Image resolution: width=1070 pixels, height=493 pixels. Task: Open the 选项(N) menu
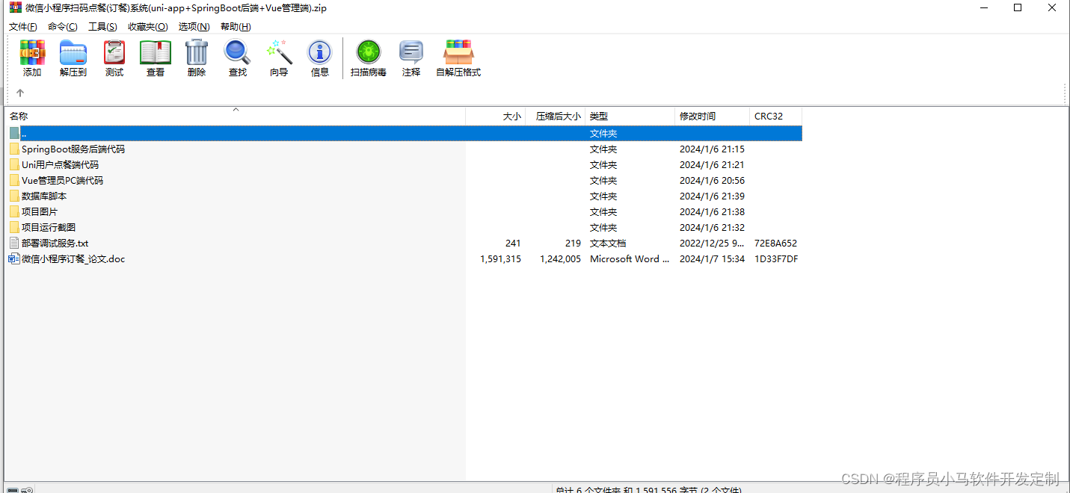193,26
